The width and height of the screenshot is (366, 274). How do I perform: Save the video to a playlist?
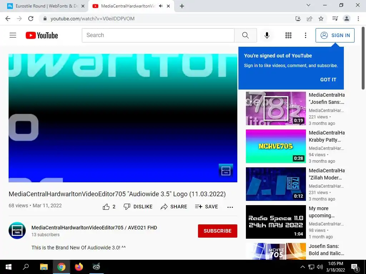click(206, 207)
